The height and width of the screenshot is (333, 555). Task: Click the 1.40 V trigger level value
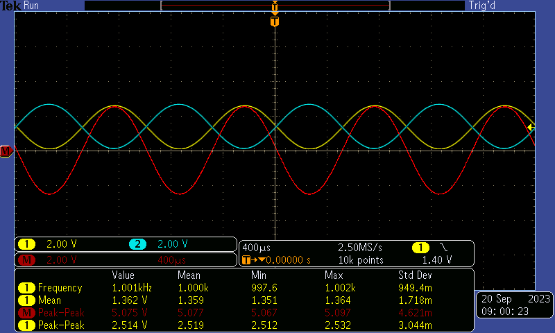(437, 260)
